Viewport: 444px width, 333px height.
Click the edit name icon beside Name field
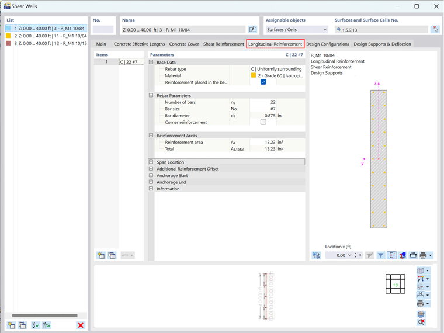coord(252,29)
